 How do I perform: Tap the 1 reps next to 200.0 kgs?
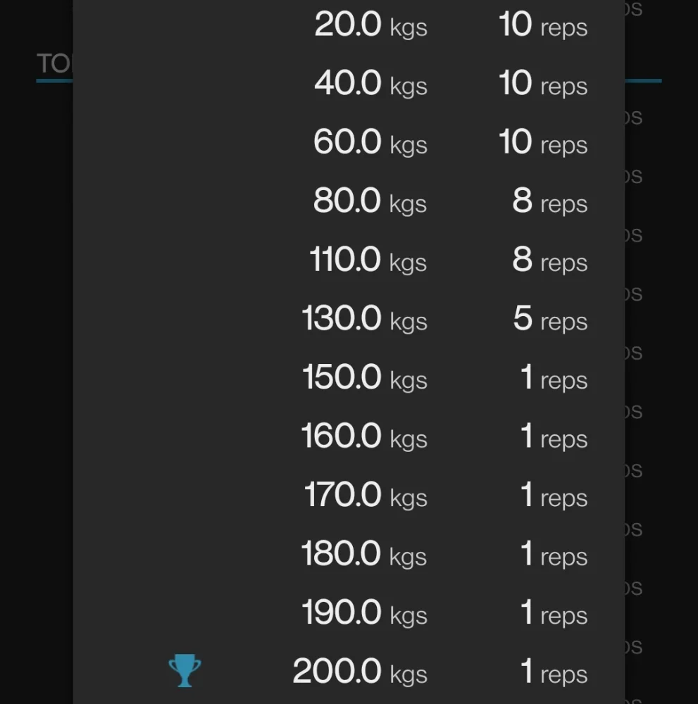click(x=554, y=672)
